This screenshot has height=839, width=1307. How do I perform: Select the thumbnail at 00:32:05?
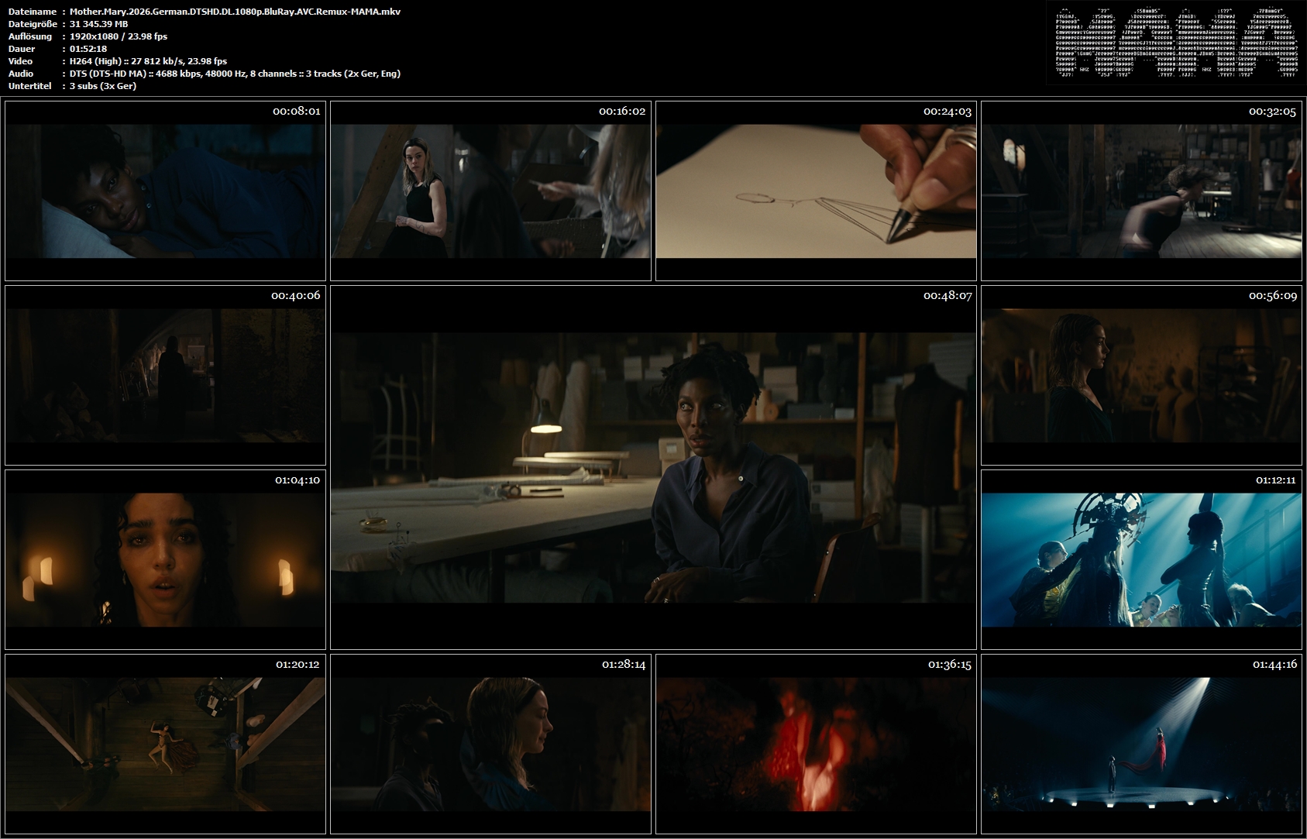pyautogui.click(x=1141, y=191)
